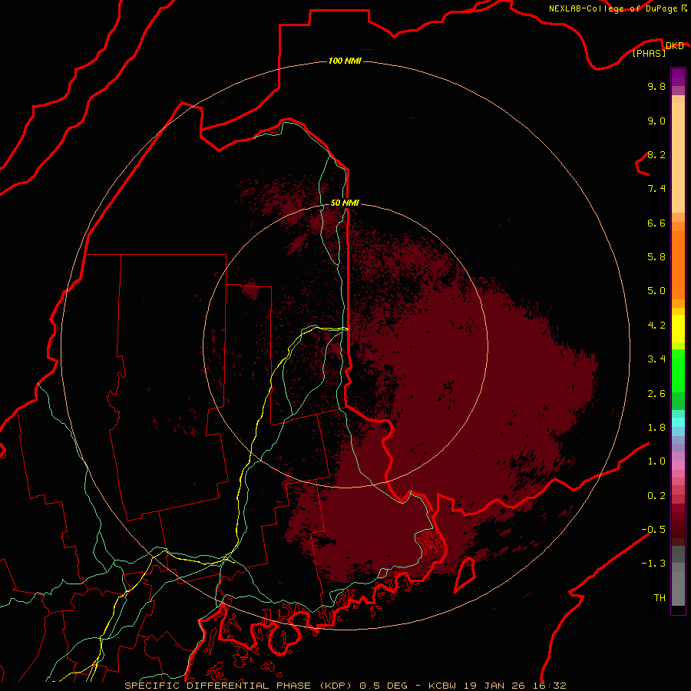The height and width of the screenshot is (691, 691).
Task: Select the -0.5 scale value
Action: 653,530
